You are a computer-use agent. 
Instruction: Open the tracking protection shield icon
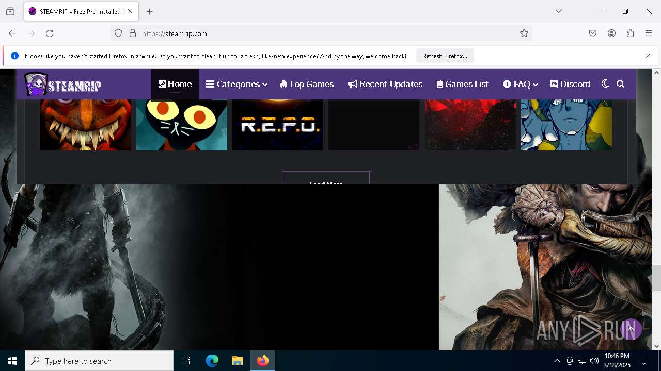pos(118,33)
